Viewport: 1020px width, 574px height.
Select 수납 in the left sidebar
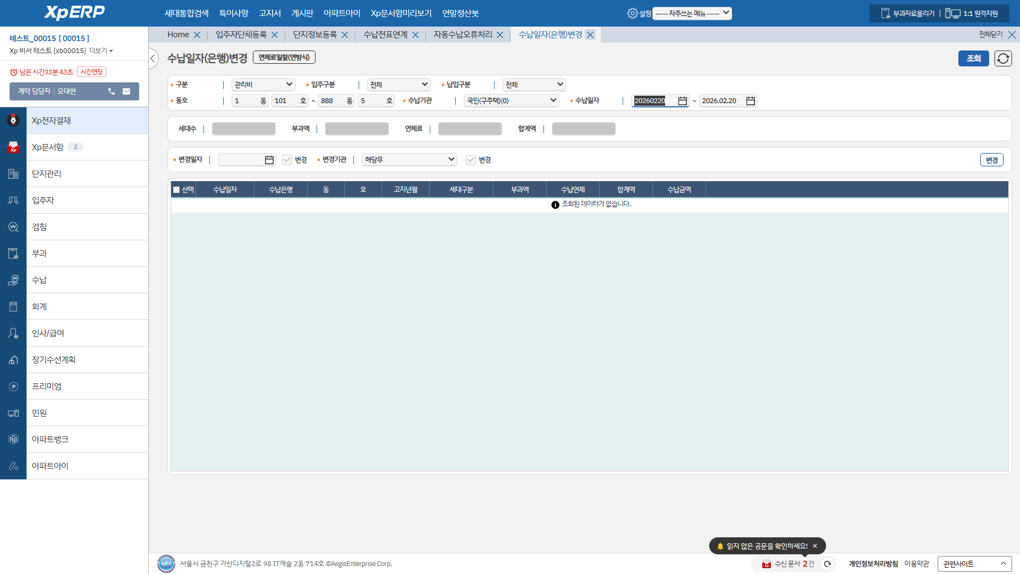39,280
